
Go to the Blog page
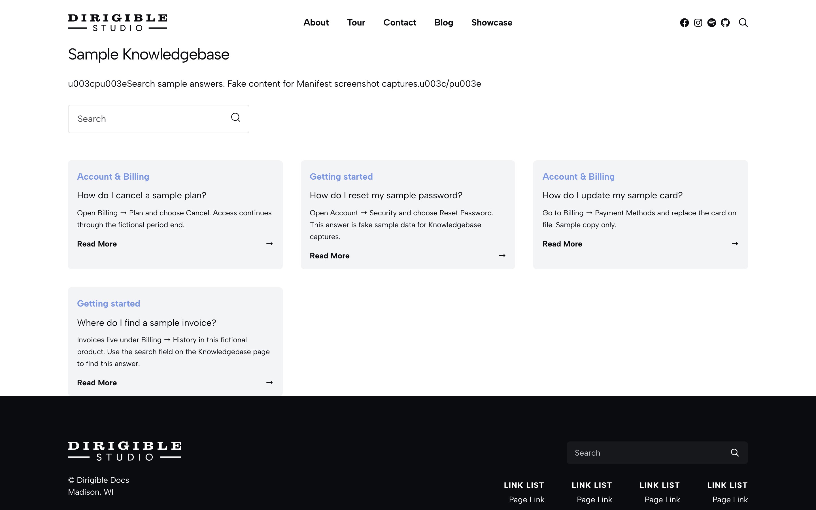(444, 23)
